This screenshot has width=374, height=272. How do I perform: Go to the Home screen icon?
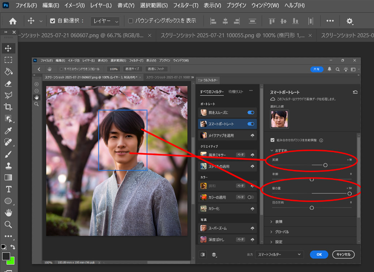(x=13, y=21)
